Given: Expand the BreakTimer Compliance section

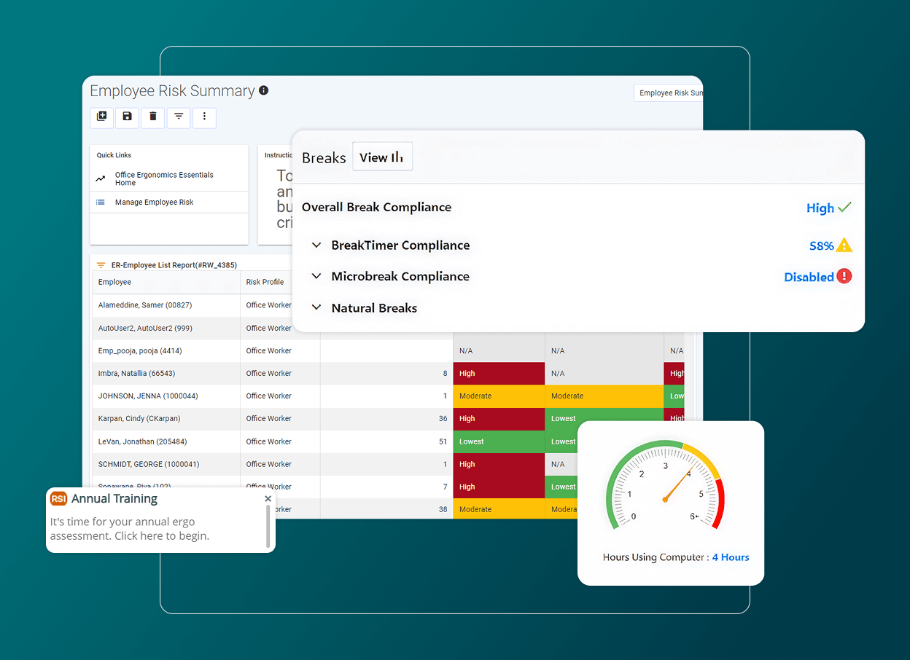Looking at the screenshot, I should click(x=316, y=245).
